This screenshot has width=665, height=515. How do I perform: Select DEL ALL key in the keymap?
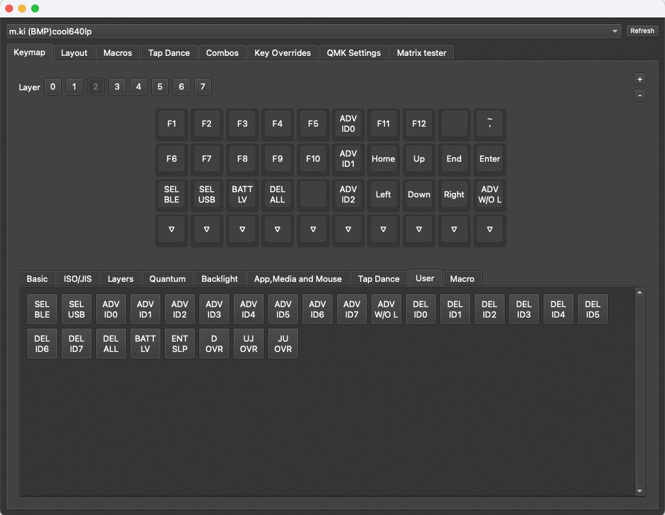(277, 195)
